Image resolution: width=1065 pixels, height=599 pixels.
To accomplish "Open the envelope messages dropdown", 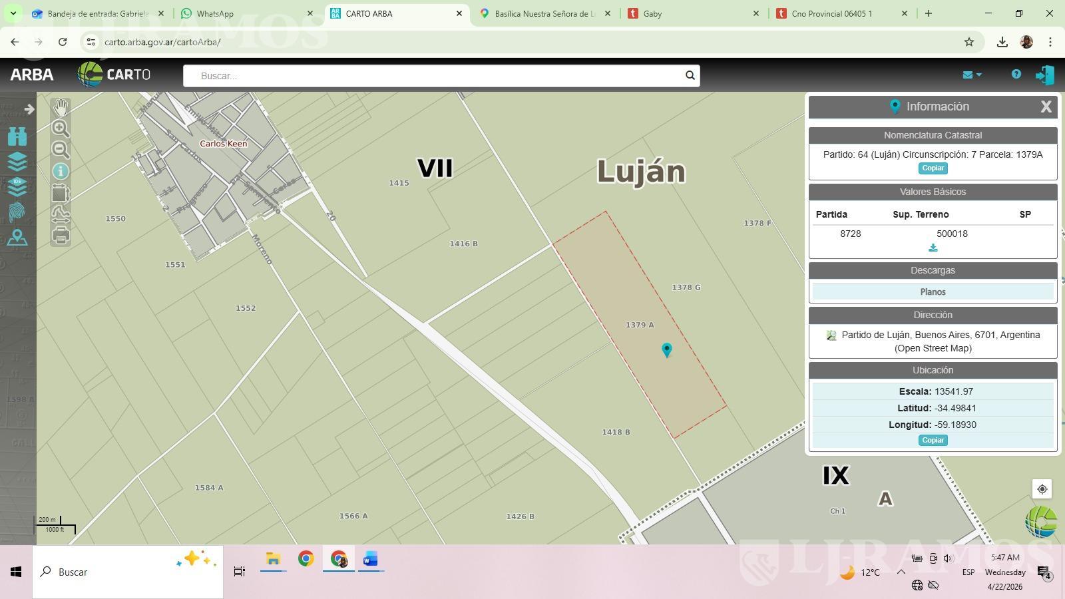I will click(x=972, y=75).
